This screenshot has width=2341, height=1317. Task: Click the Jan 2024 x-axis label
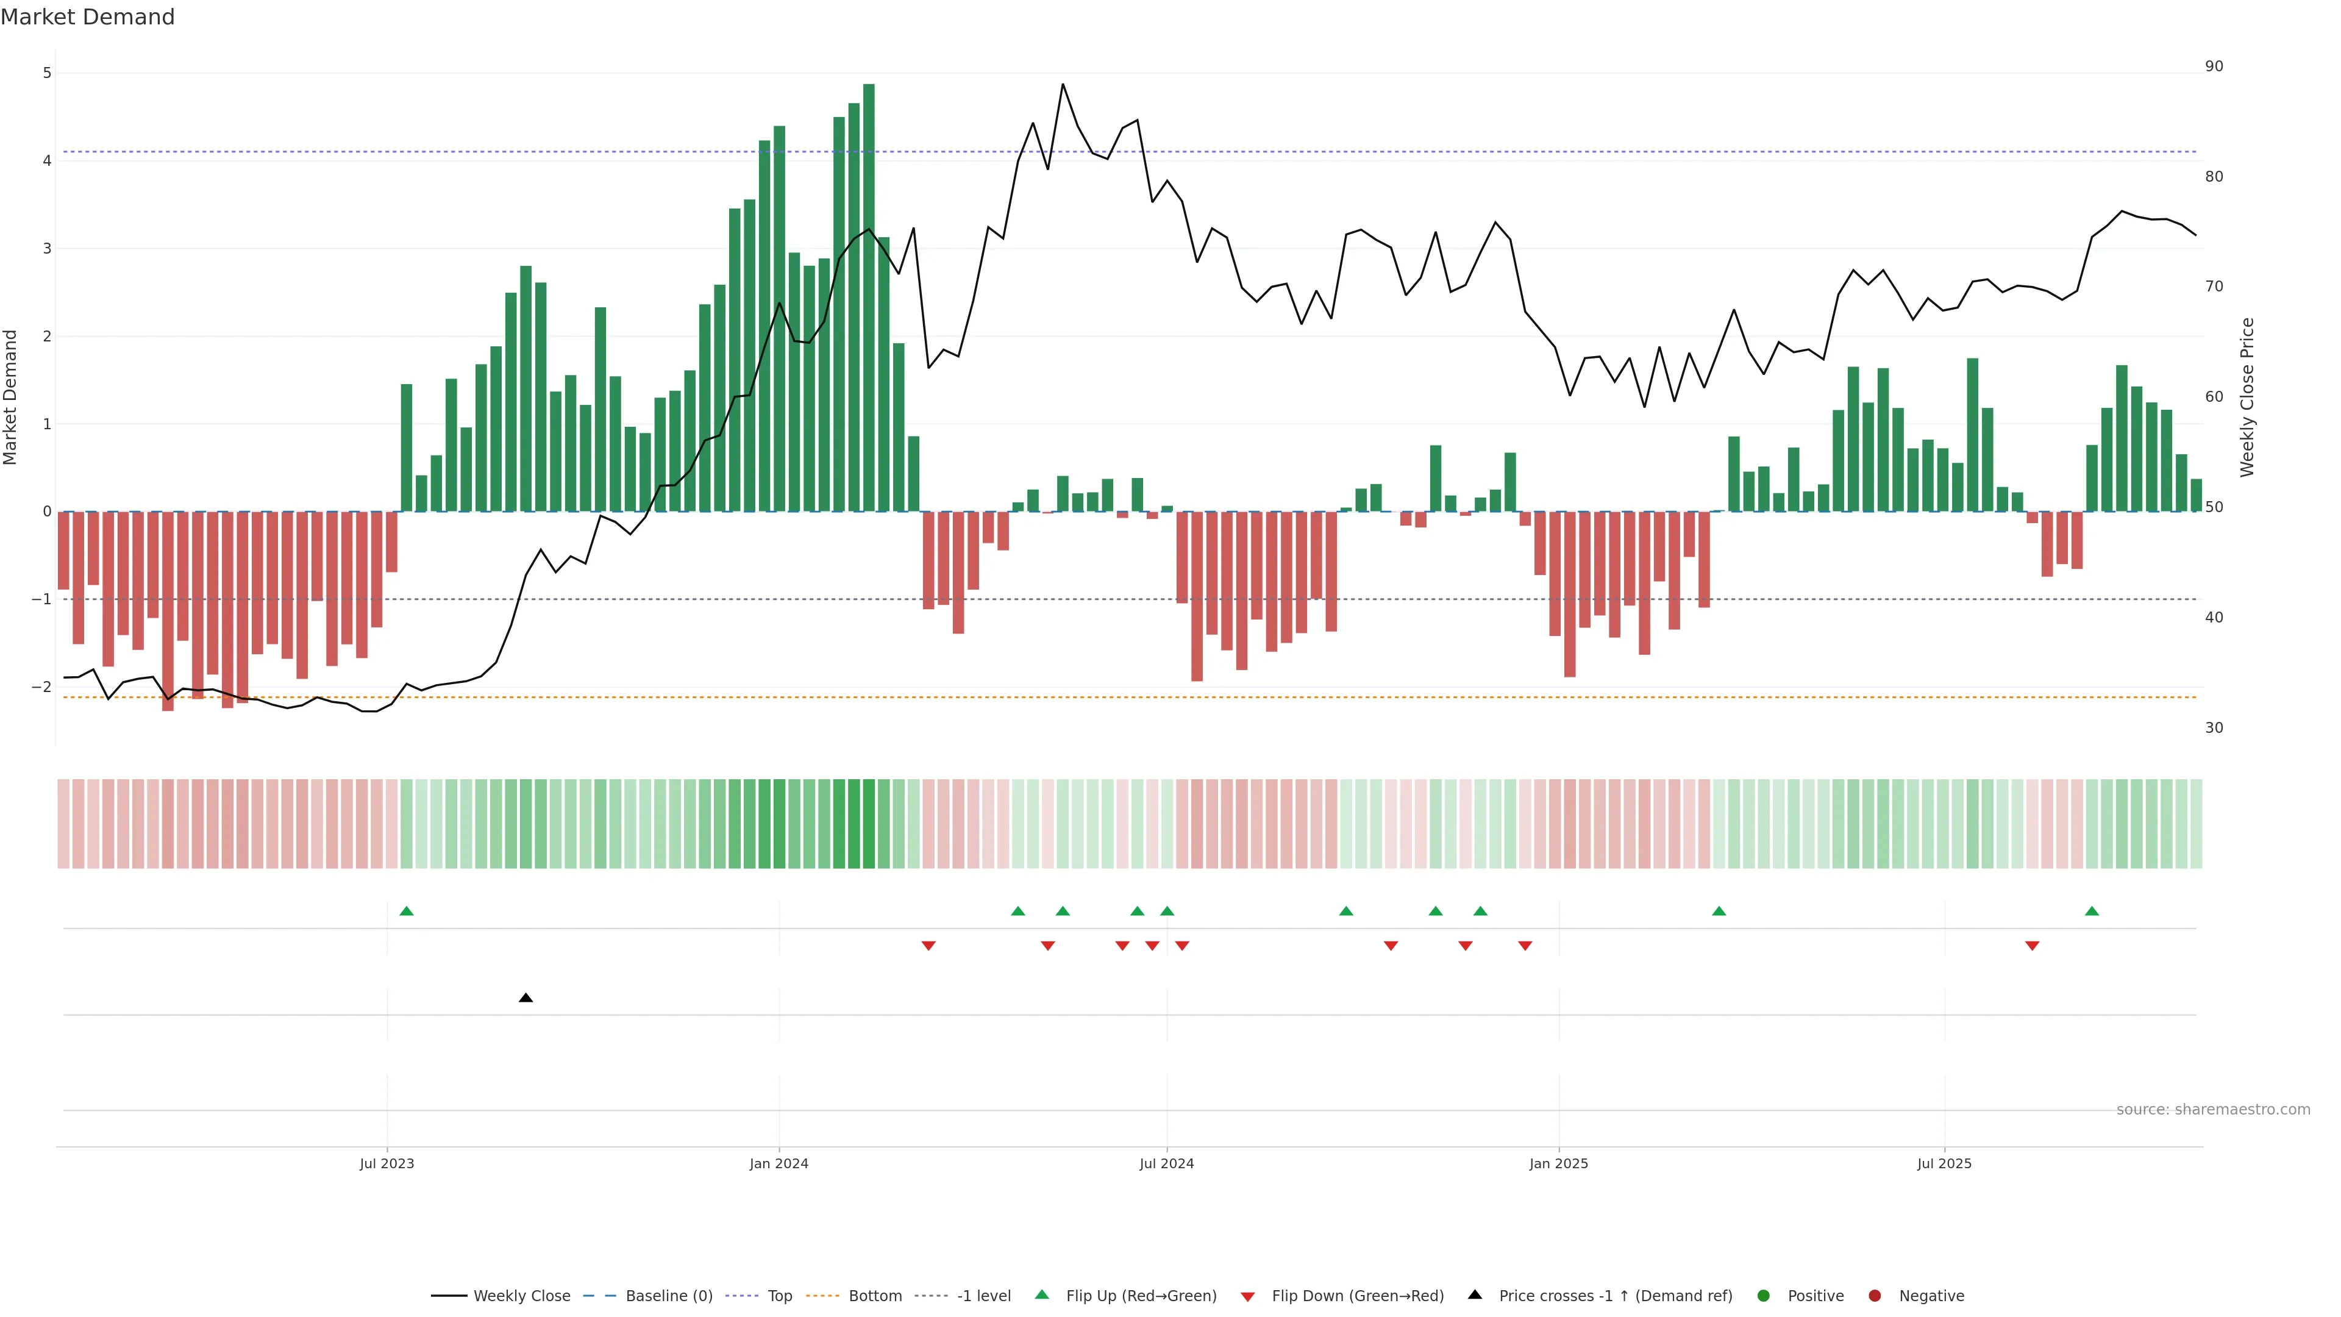[x=779, y=1165]
